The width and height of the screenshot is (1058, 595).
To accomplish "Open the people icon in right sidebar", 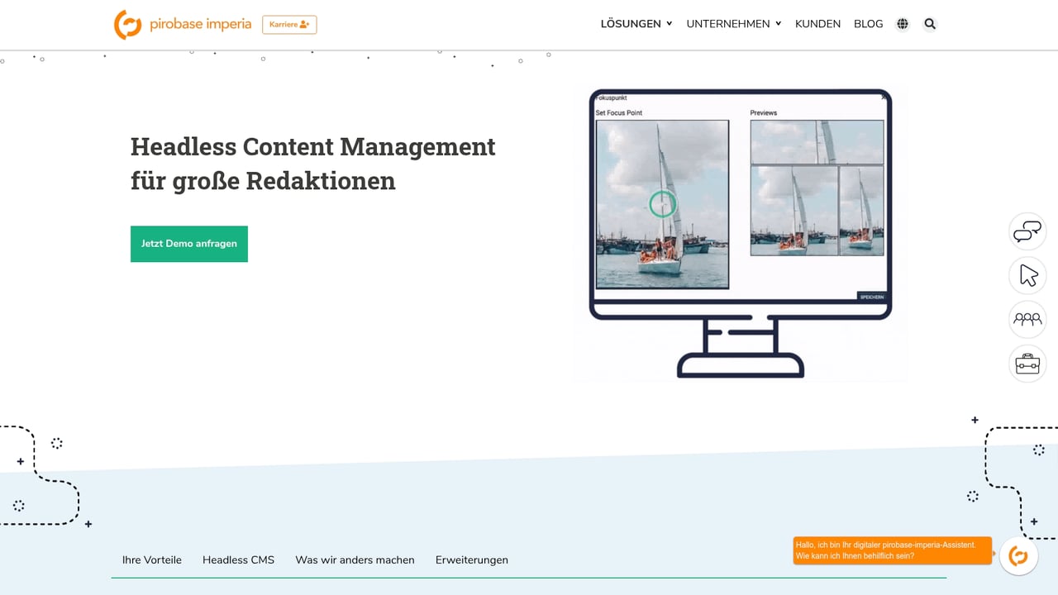I will 1027,319.
